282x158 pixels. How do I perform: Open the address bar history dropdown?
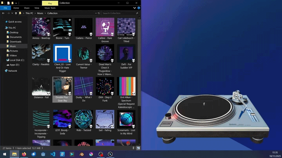tap(96, 13)
